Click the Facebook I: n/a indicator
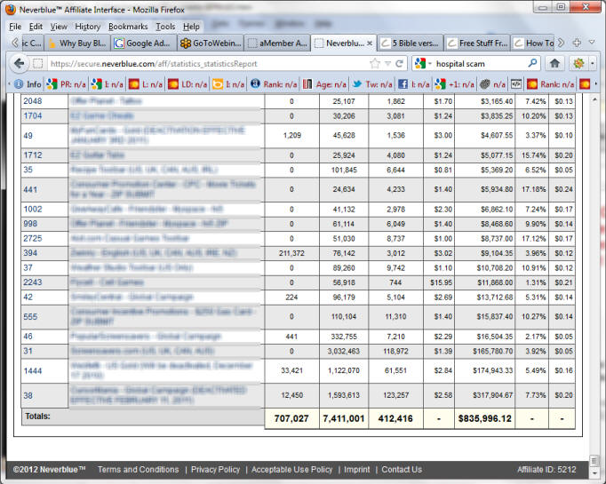 tap(413, 84)
